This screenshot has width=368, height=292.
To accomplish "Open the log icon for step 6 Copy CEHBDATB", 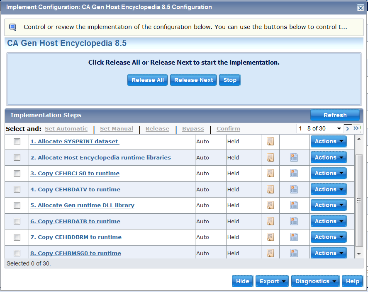I will (x=270, y=221).
